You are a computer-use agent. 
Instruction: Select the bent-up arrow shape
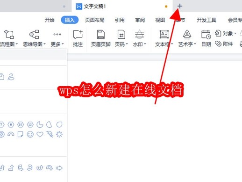(11, 168)
